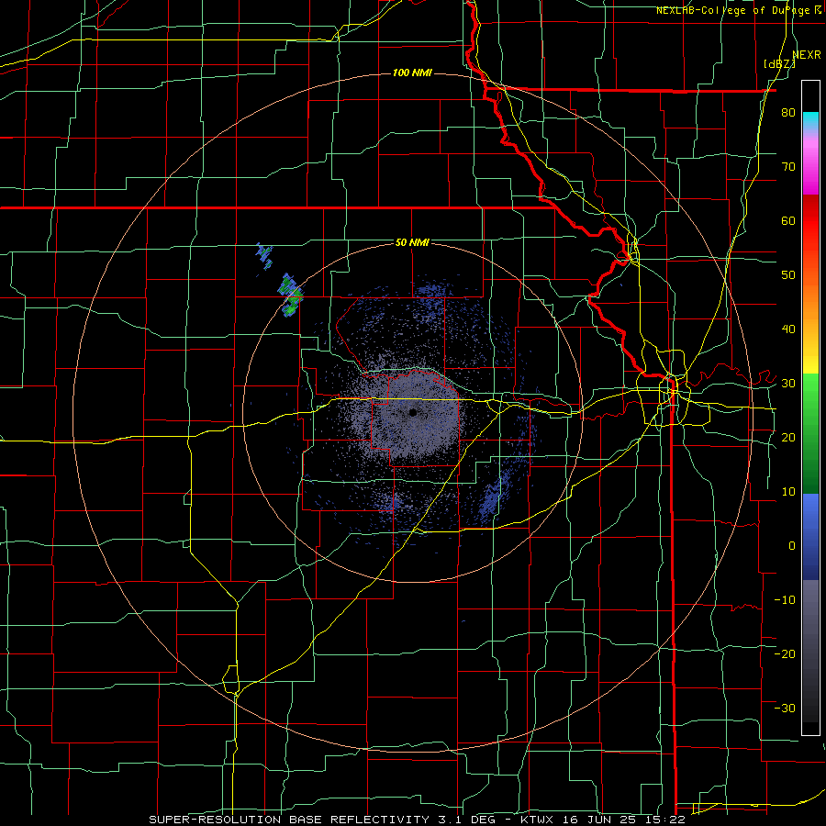826x826 pixels.
Task: Click the '[dBZ]' unit label
Action: pyautogui.click(x=779, y=63)
